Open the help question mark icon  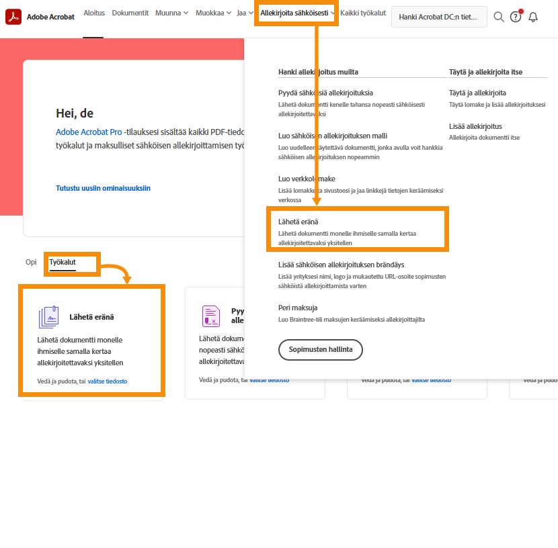click(516, 17)
